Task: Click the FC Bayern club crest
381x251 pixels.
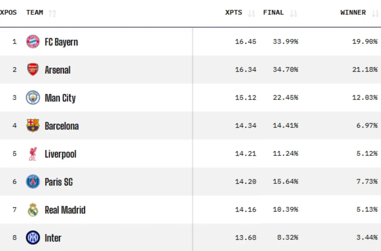Action: [33, 42]
